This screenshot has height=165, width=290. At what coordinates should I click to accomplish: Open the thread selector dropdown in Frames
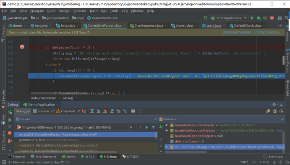[131, 127]
